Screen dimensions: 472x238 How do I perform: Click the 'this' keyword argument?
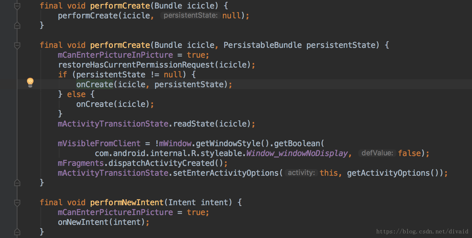click(329, 173)
